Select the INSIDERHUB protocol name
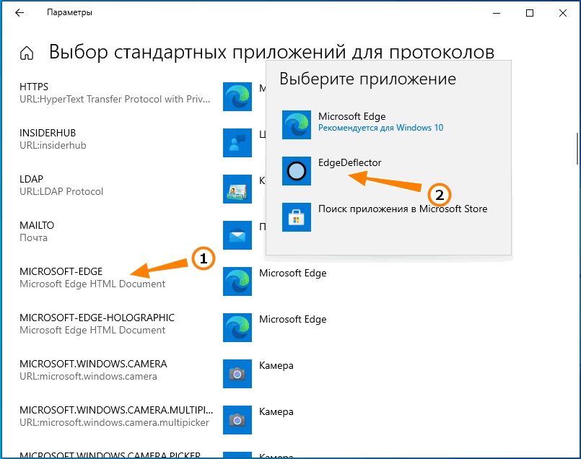The image size is (581, 459). [x=48, y=133]
